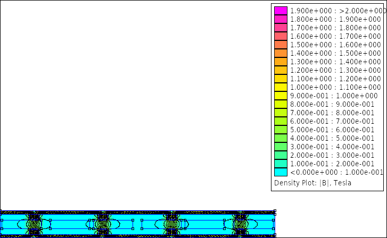Click the color swatch beside 9.000e-001 : 1.000e+000
Screen dimensions: 387x238
pos(281,96)
